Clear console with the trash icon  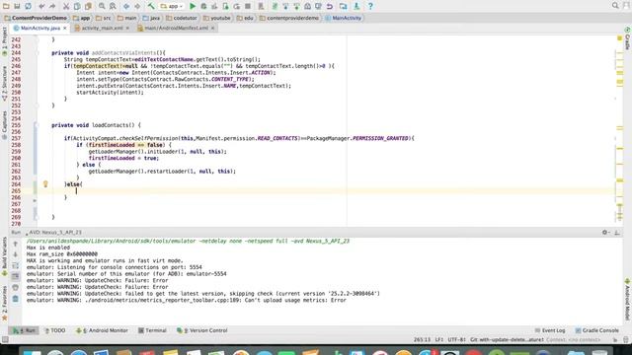click(x=16, y=299)
